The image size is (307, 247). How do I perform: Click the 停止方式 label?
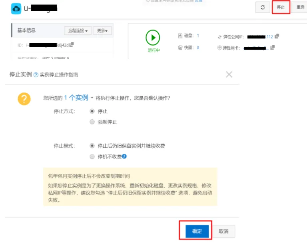[x=64, y=111]
